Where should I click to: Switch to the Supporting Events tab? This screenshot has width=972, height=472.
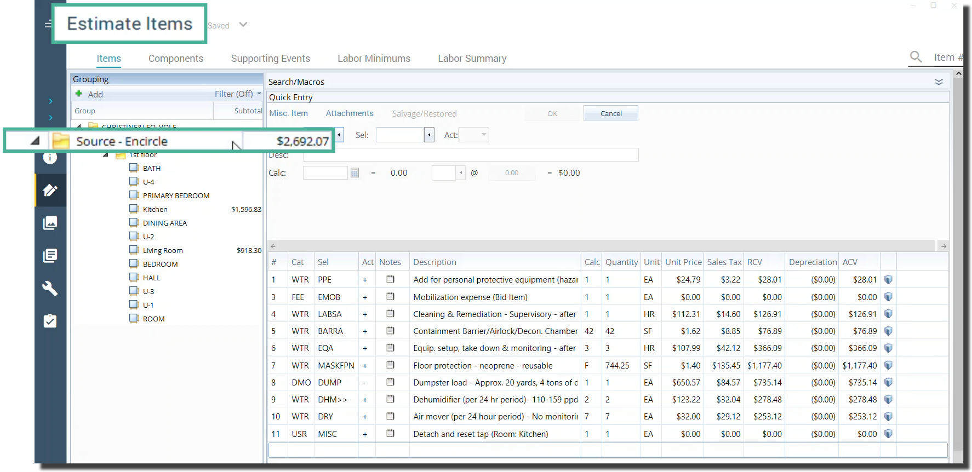click(x=271, y=58)
